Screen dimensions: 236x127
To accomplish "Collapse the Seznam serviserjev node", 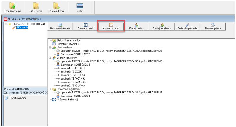I will pos(50,58).
